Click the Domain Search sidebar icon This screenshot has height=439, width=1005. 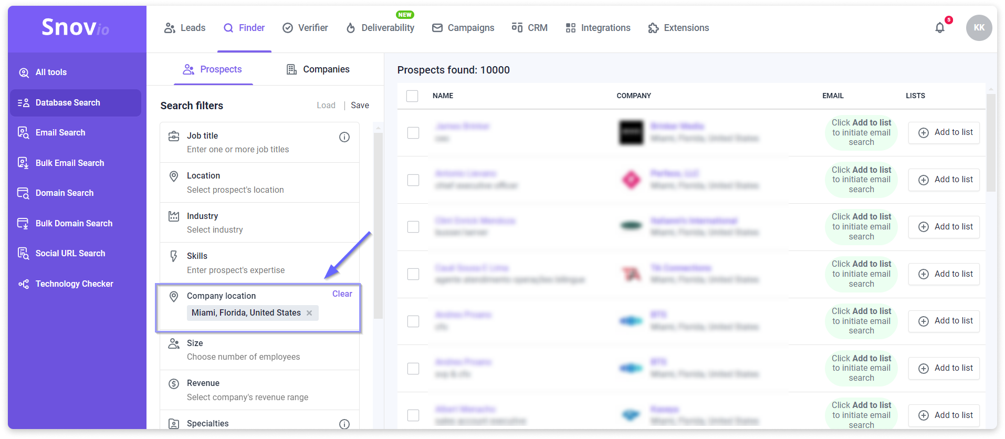(x=24, y=193)
